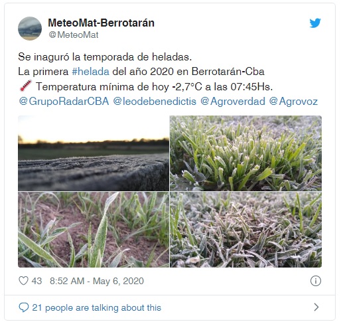The image size is (341, 322).
Task: Open the @GrupoRadarCBA mention
Action: click(64, 102)
